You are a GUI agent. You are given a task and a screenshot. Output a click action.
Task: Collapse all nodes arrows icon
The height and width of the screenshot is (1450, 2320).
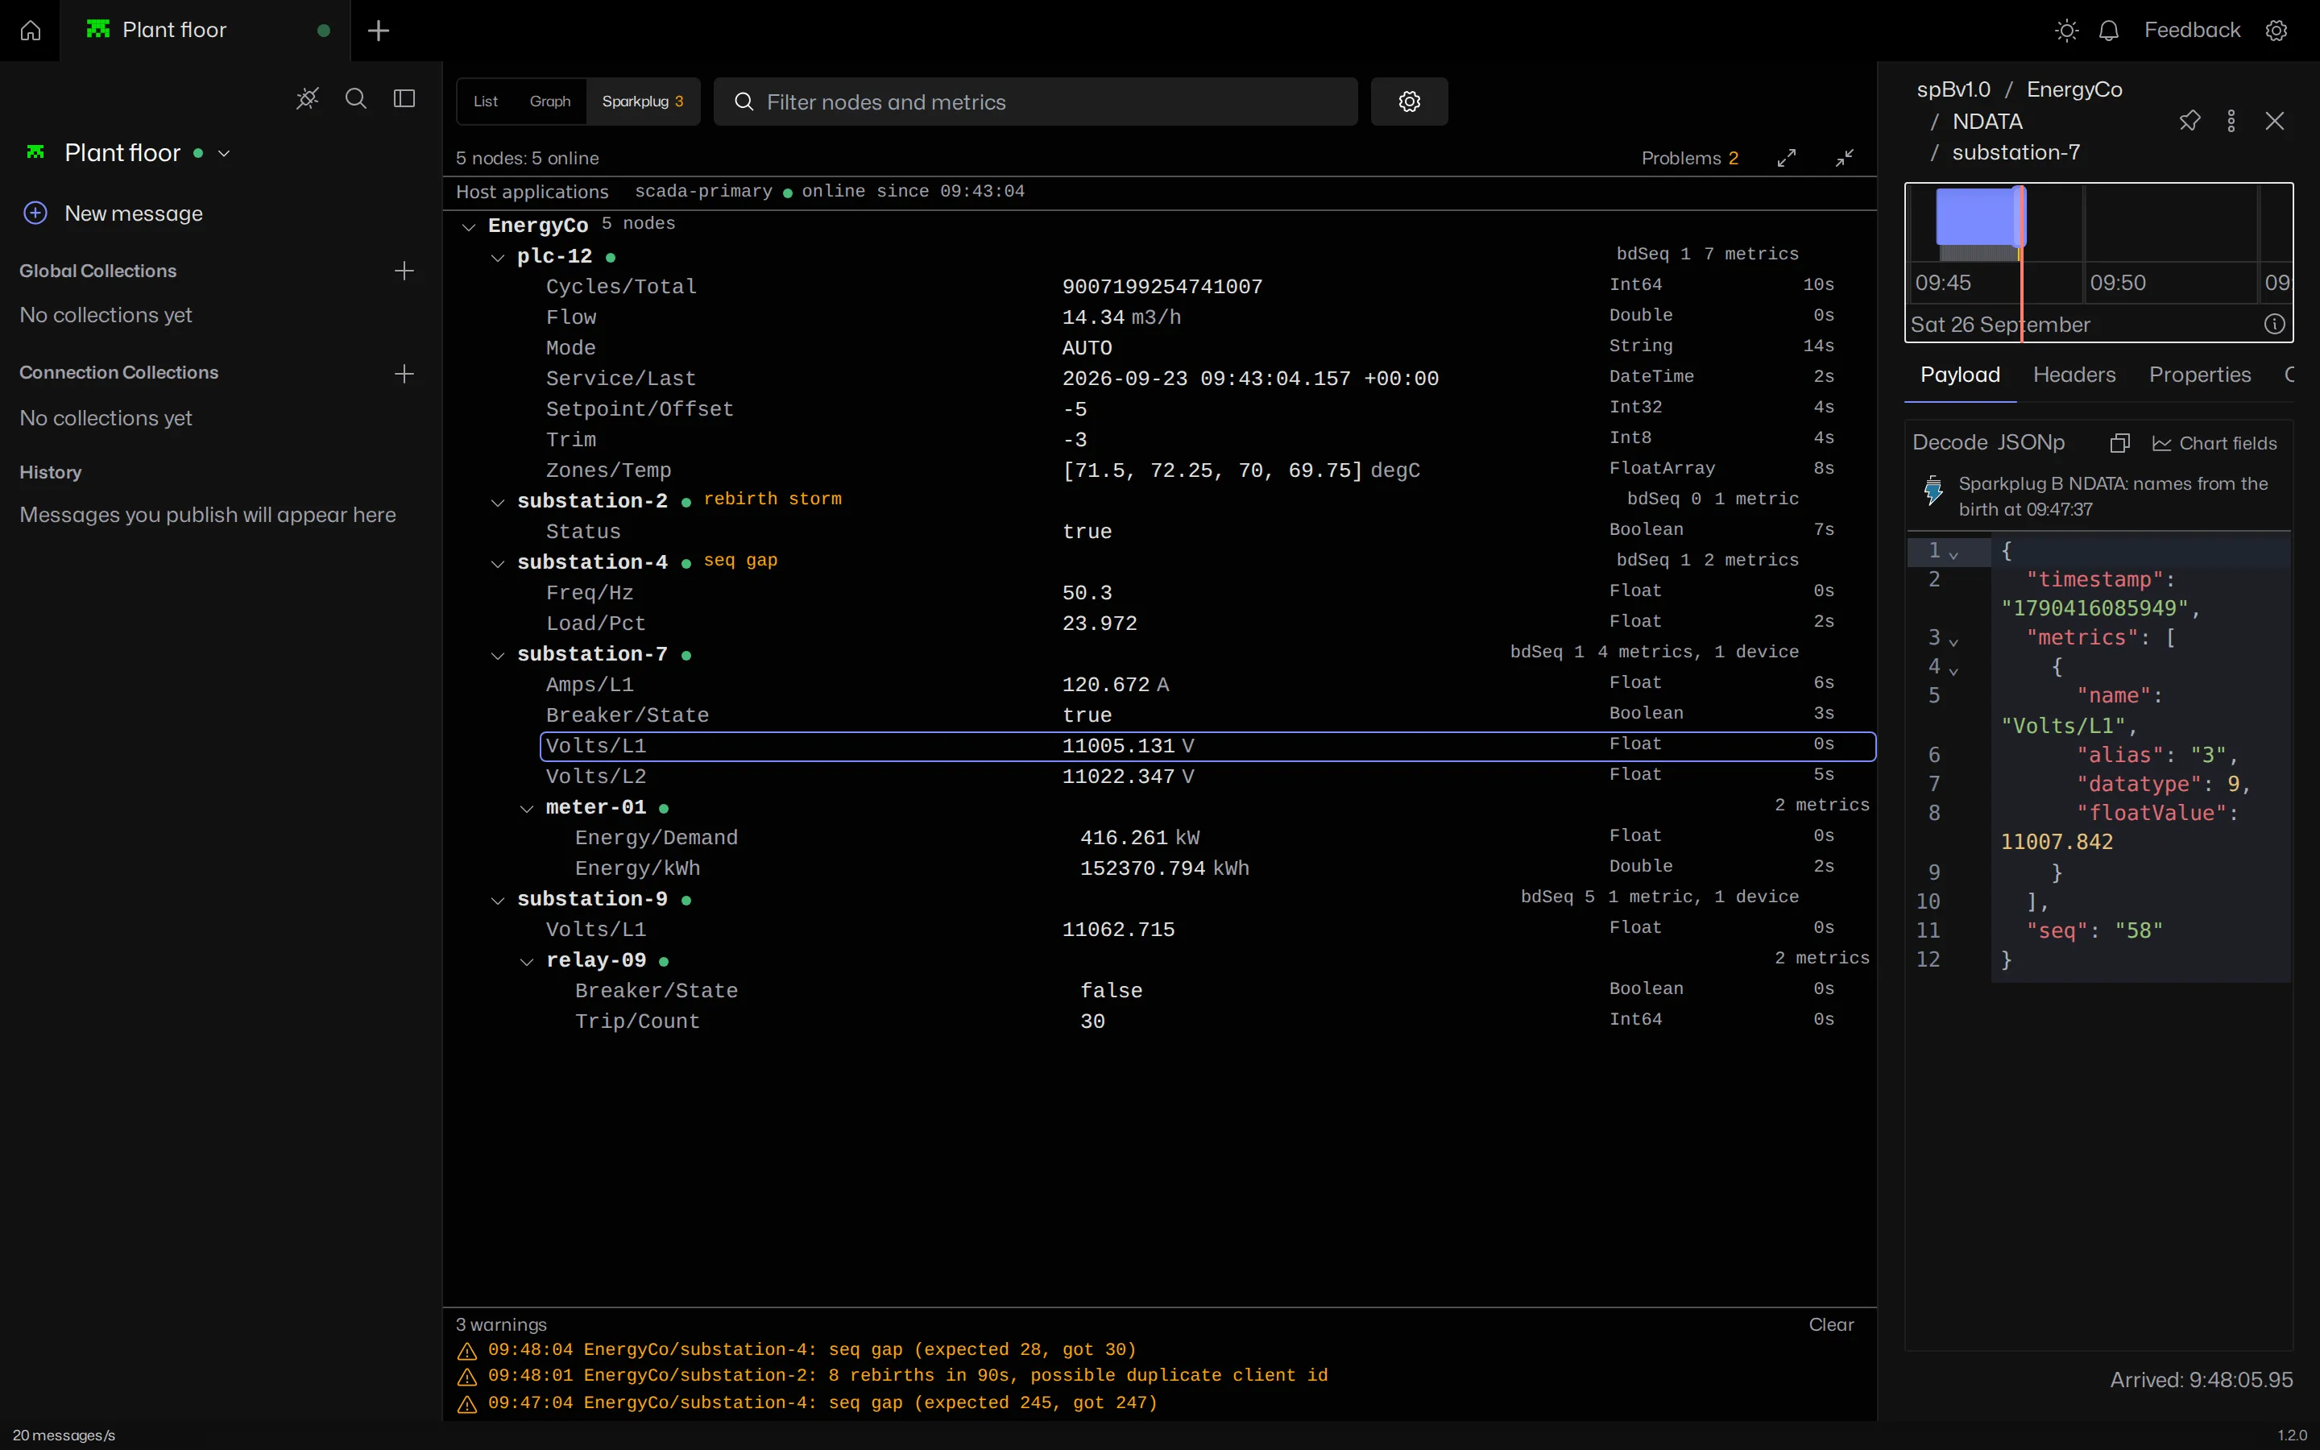pos(1845,158)
